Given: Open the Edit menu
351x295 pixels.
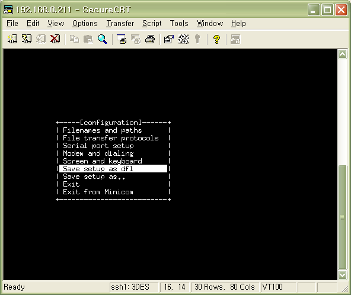Looking at the screenshot, I should (33, 24).
